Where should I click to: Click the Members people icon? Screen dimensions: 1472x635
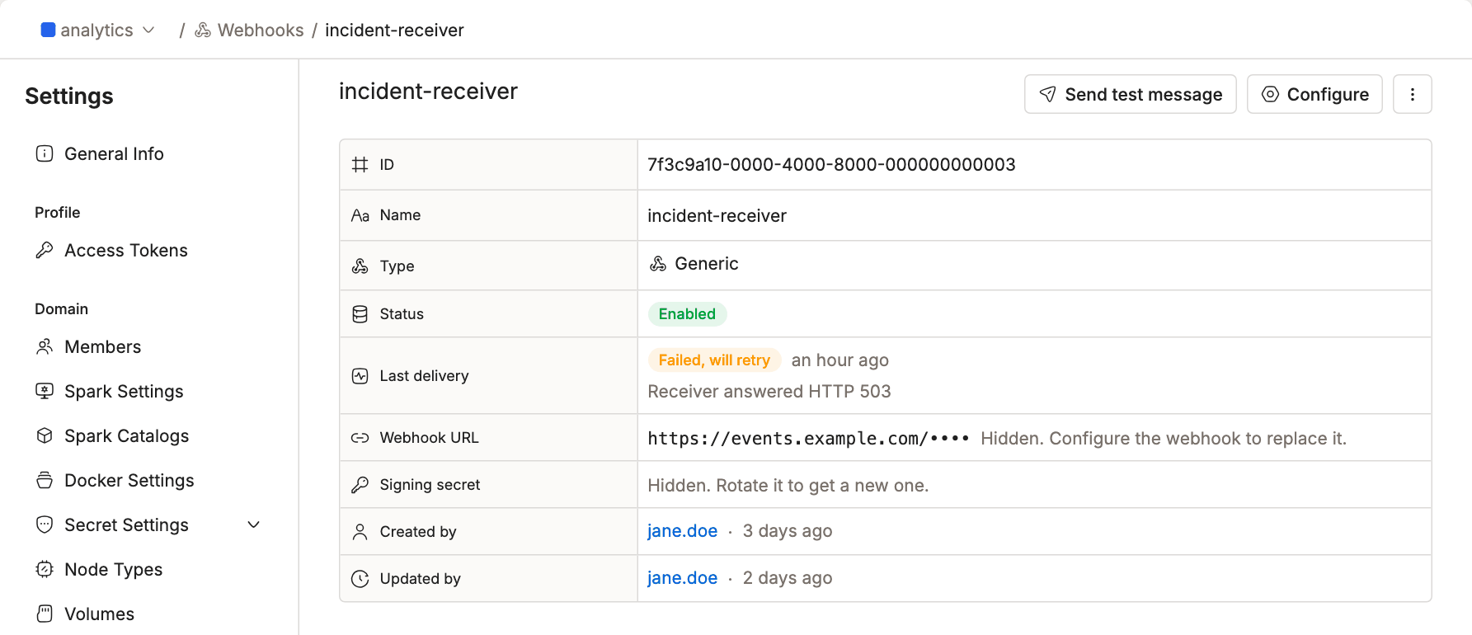point(45,347)
